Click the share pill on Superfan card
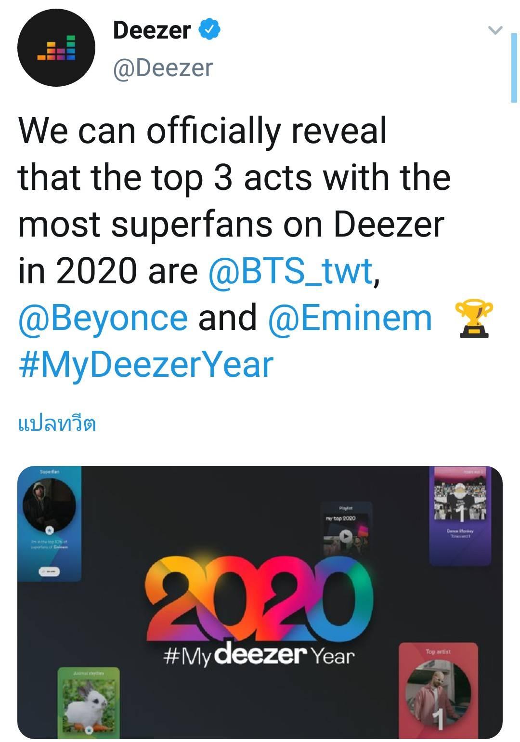Screen dimensions: 520x742 pos(50,571)
